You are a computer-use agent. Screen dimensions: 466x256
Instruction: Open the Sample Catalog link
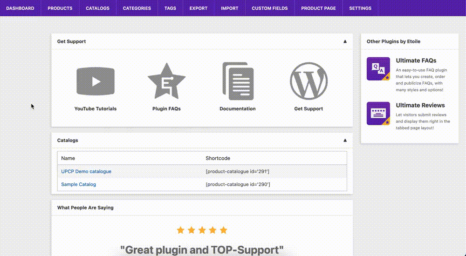(x=78, y=184)
